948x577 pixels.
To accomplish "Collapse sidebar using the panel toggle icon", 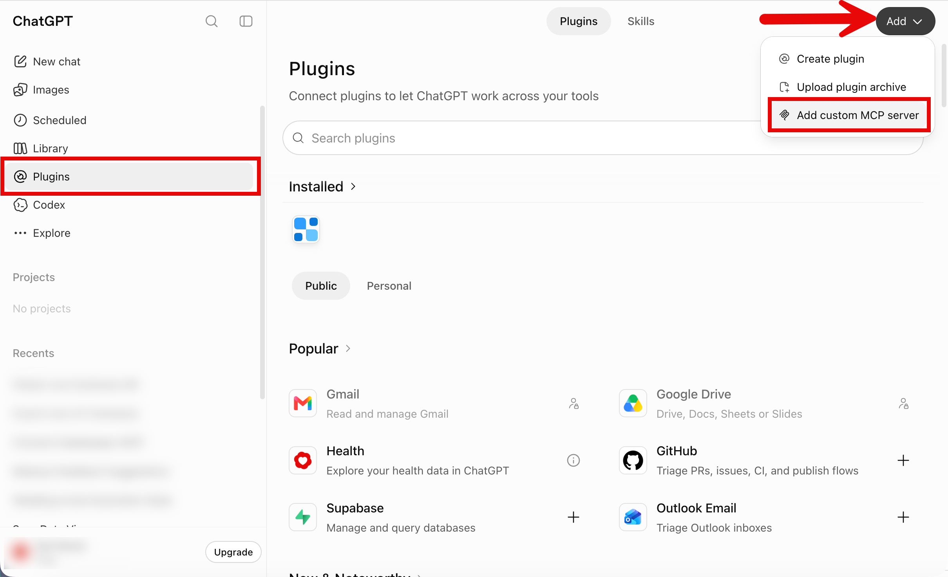I will click(x=246, y=21).
